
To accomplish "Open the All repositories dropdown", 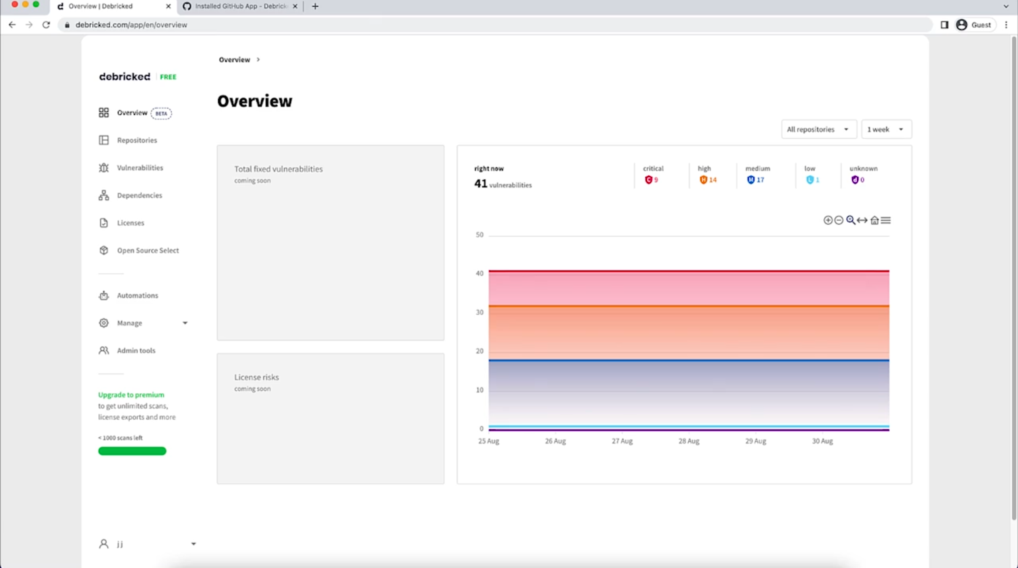I will 818,129.
